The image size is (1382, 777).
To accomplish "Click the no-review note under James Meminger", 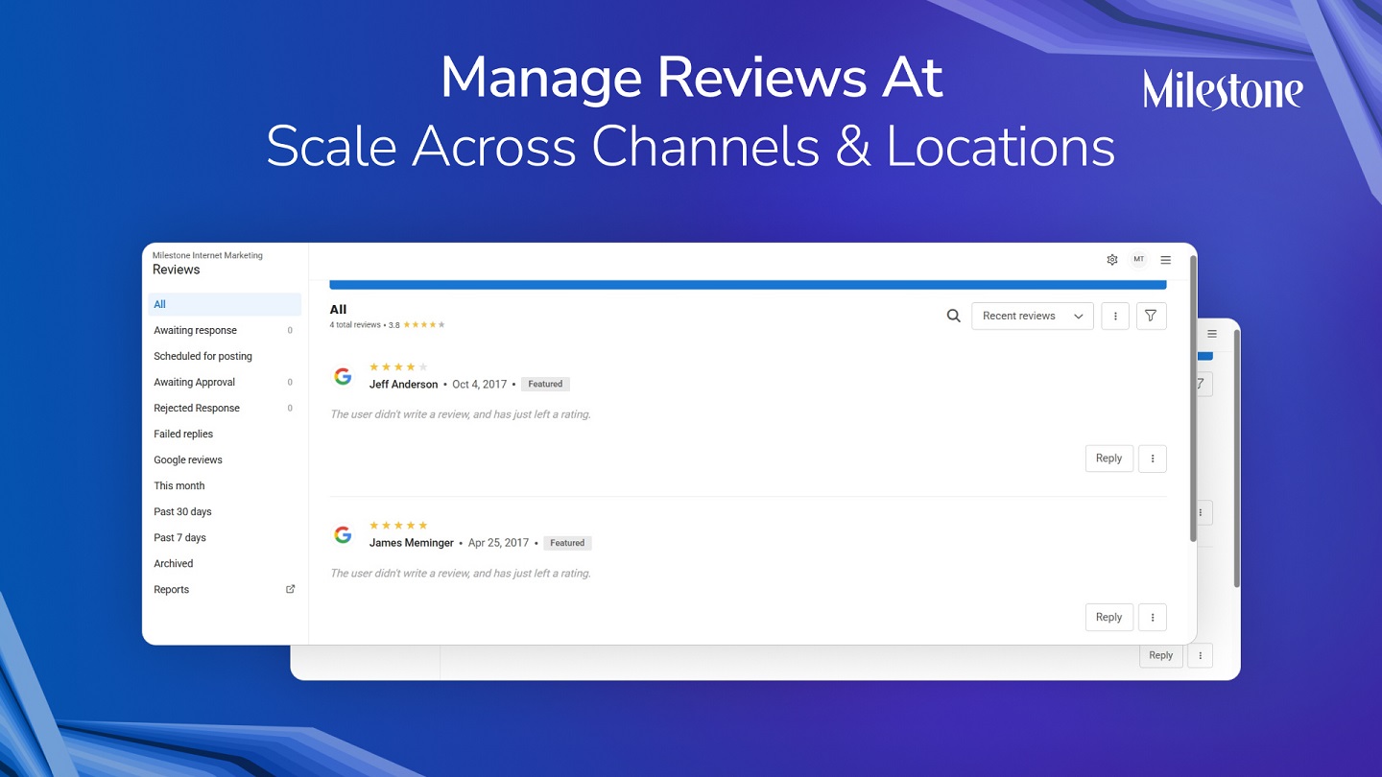I will coord(461,574).
